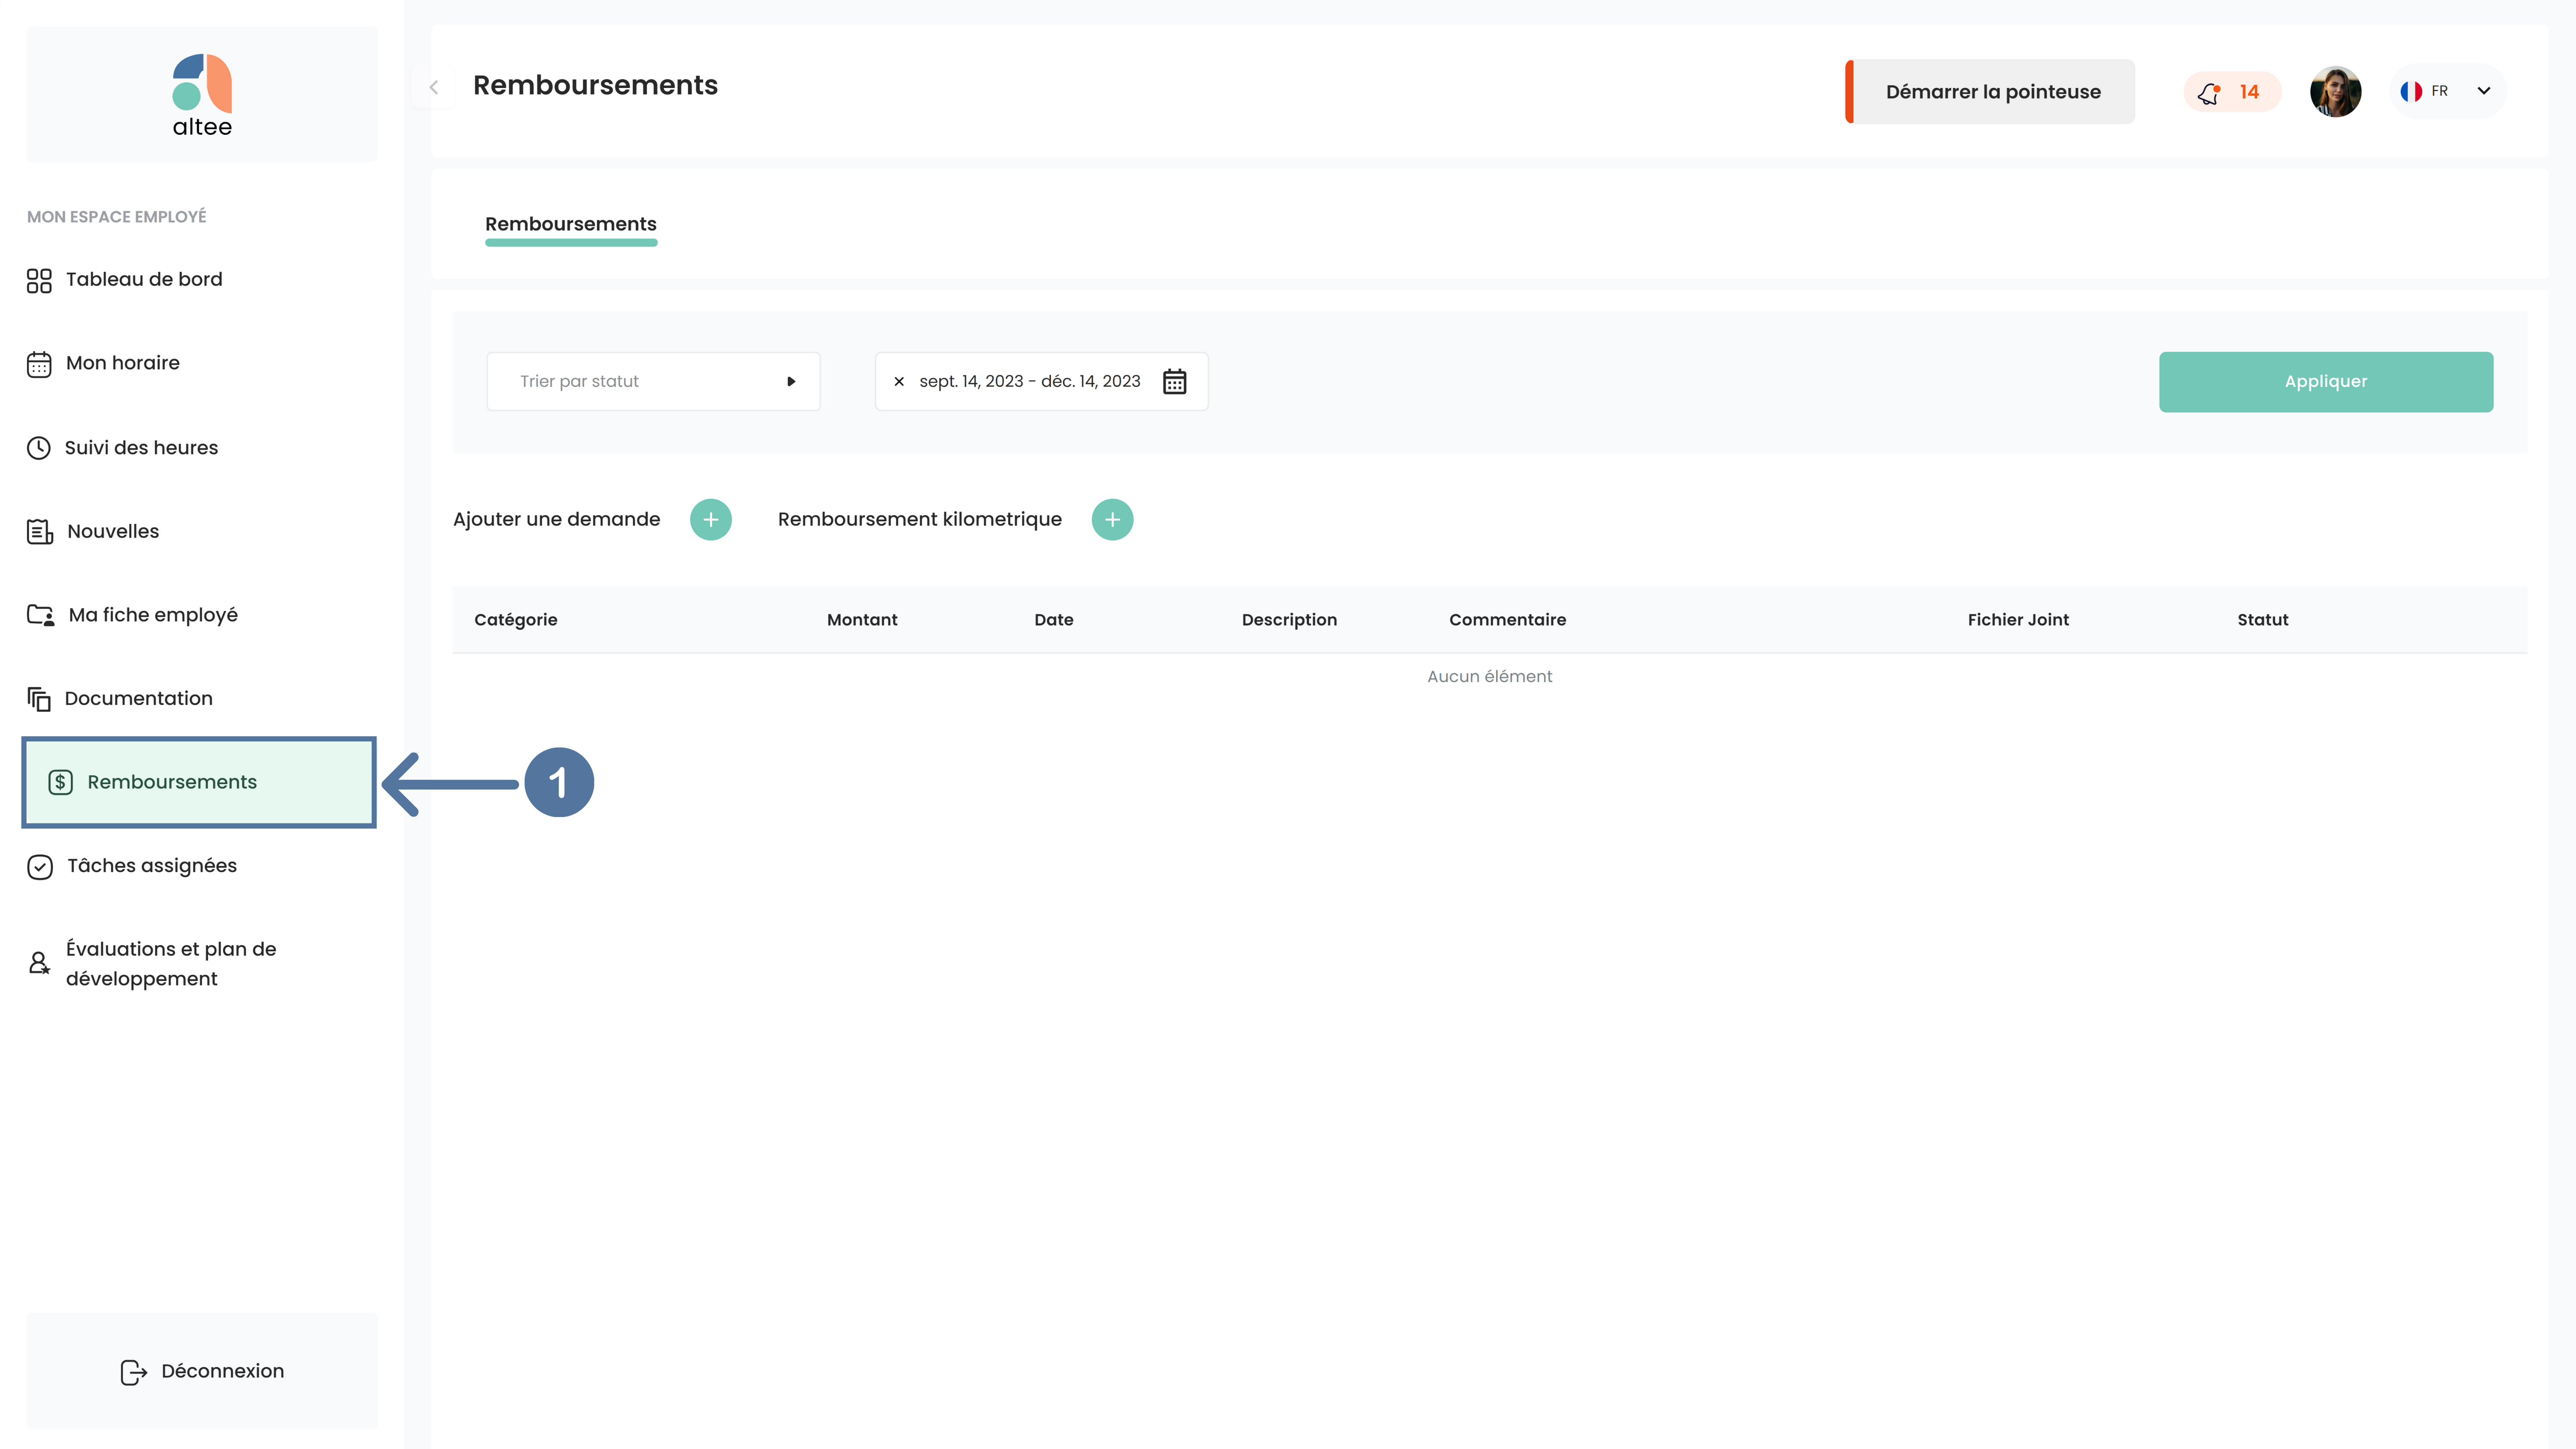Viewport: 2576px width, 1449px height.
Task: Click the altee logo
Action: click(x=202, y=95)
